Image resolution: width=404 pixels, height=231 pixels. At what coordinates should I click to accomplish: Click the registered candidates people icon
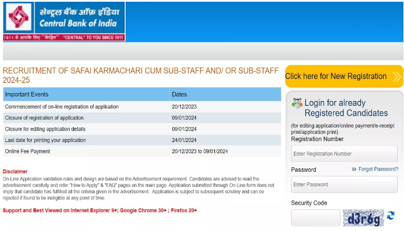pyautogui.click(x=297, y=103)
